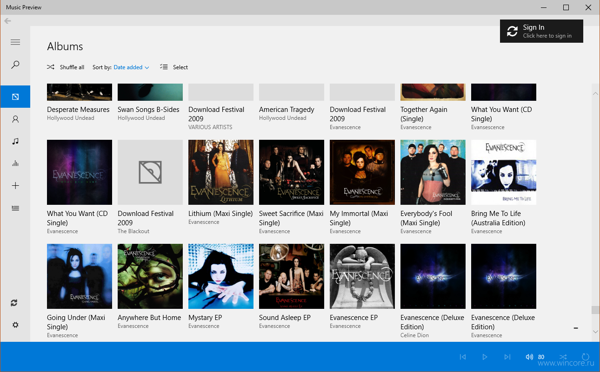The width and height of the screenshot is (600, 372).
Task: Skip to previous track
Action: click(463, 357)
